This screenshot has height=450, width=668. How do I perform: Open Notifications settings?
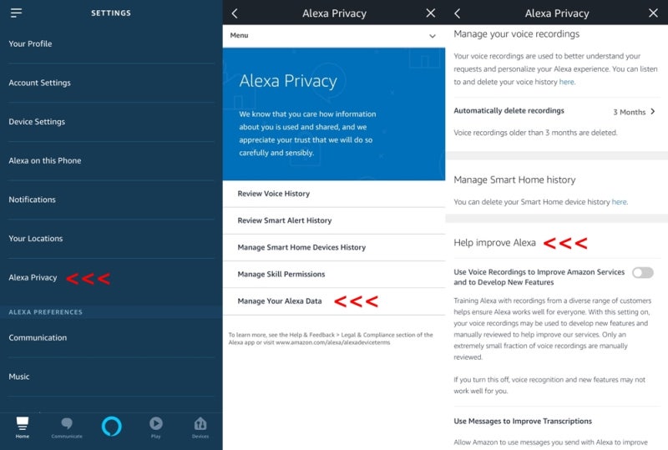coord(111,200)
